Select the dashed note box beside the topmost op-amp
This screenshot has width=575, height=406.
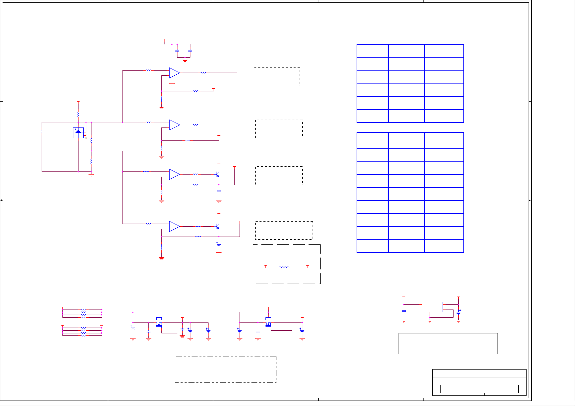[x=276, y=77]
